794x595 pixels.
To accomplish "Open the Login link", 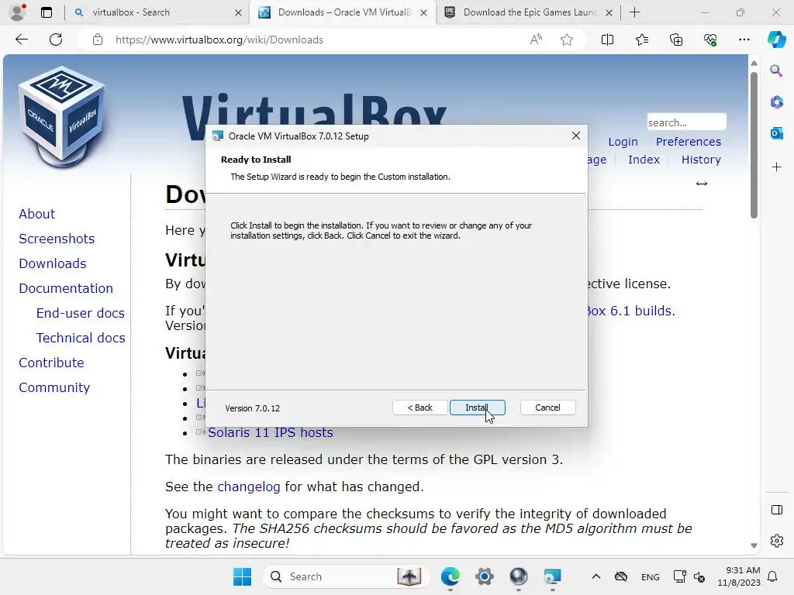I will (x=623, y=142).
